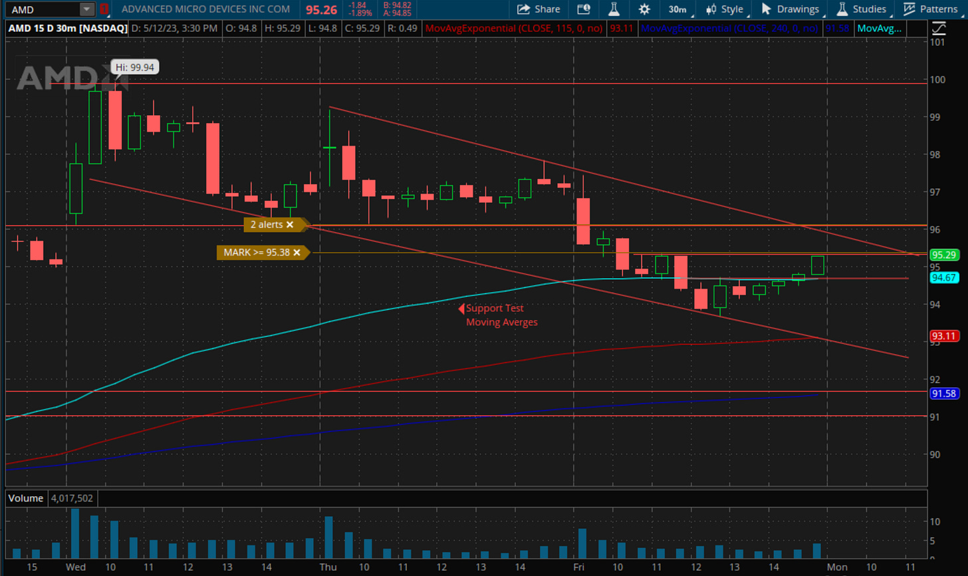Click the Wed date label on time axis
The height and width of the screenshot is (576, 968).
click(x=76, y=567)
